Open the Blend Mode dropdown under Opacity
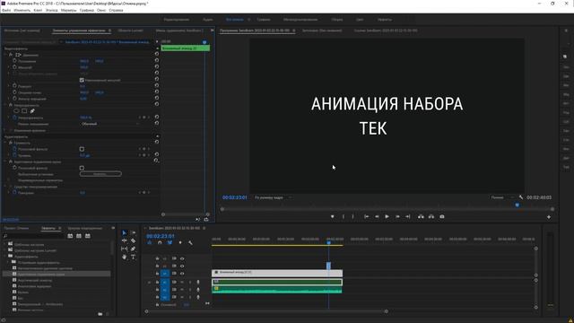 (109, 124)
